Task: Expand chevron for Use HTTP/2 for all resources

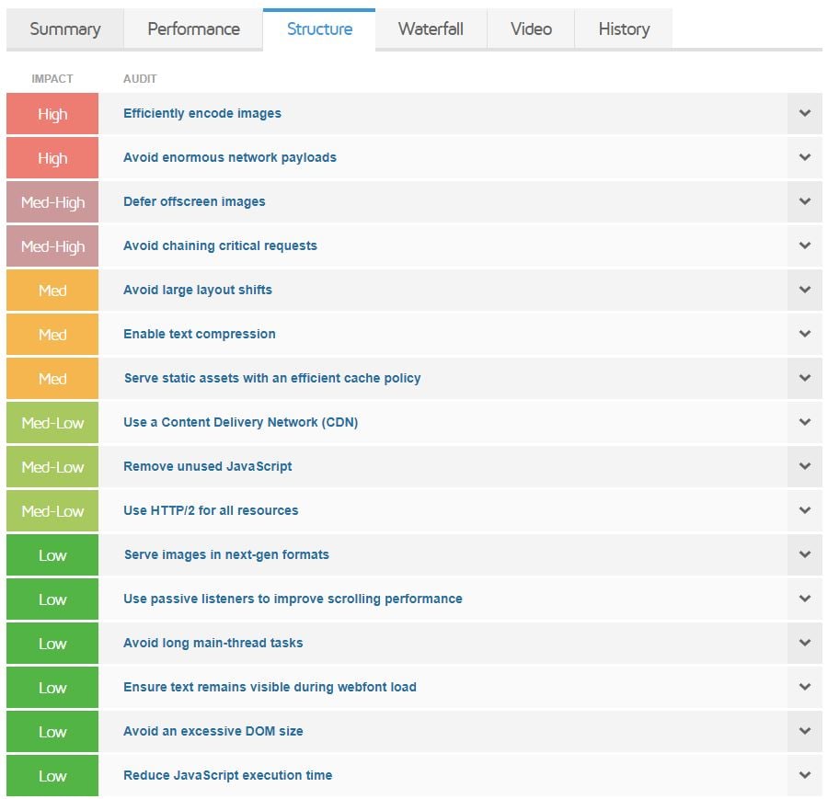Action: coord(804,510)
